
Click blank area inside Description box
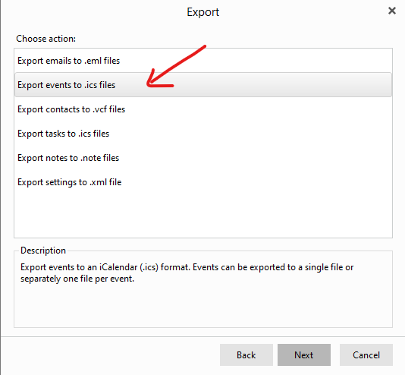point(203,305)
